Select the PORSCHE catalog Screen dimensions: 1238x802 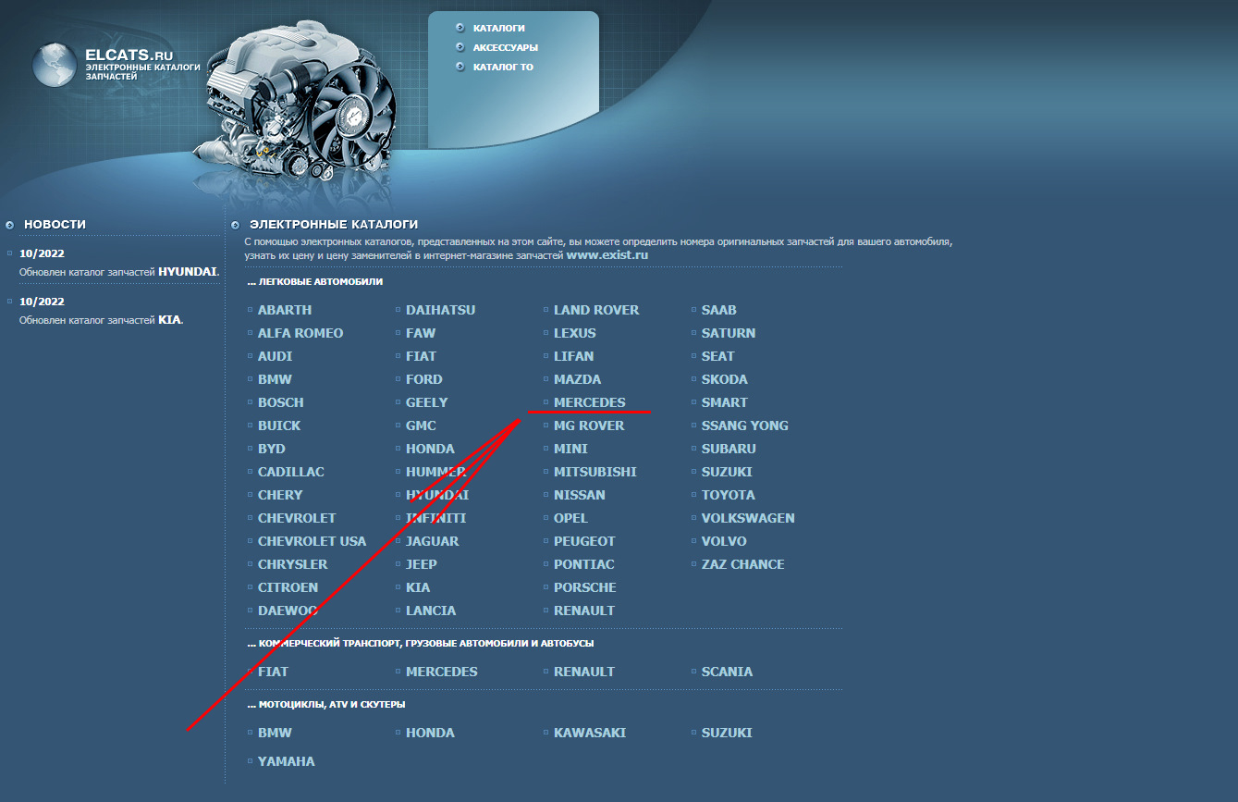click(x=585, y=587)
